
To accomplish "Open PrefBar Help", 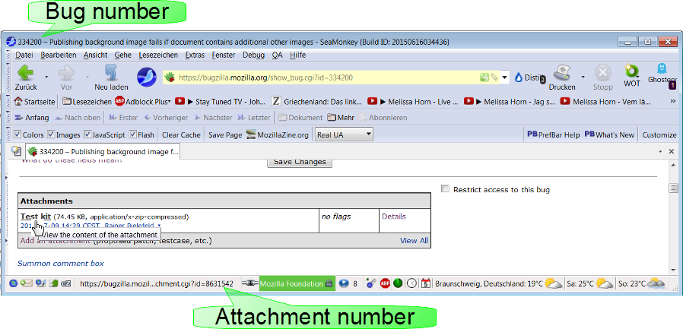I will click(x=553, y=135).
